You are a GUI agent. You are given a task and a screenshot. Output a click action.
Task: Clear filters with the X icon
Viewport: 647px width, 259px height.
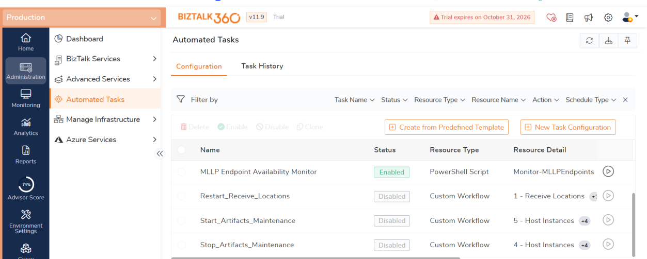625,100
